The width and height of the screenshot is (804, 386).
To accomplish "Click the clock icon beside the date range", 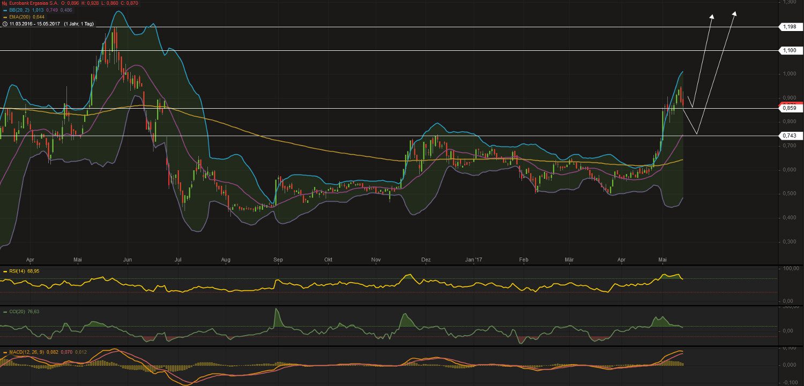I will click(x=4, y=24).
